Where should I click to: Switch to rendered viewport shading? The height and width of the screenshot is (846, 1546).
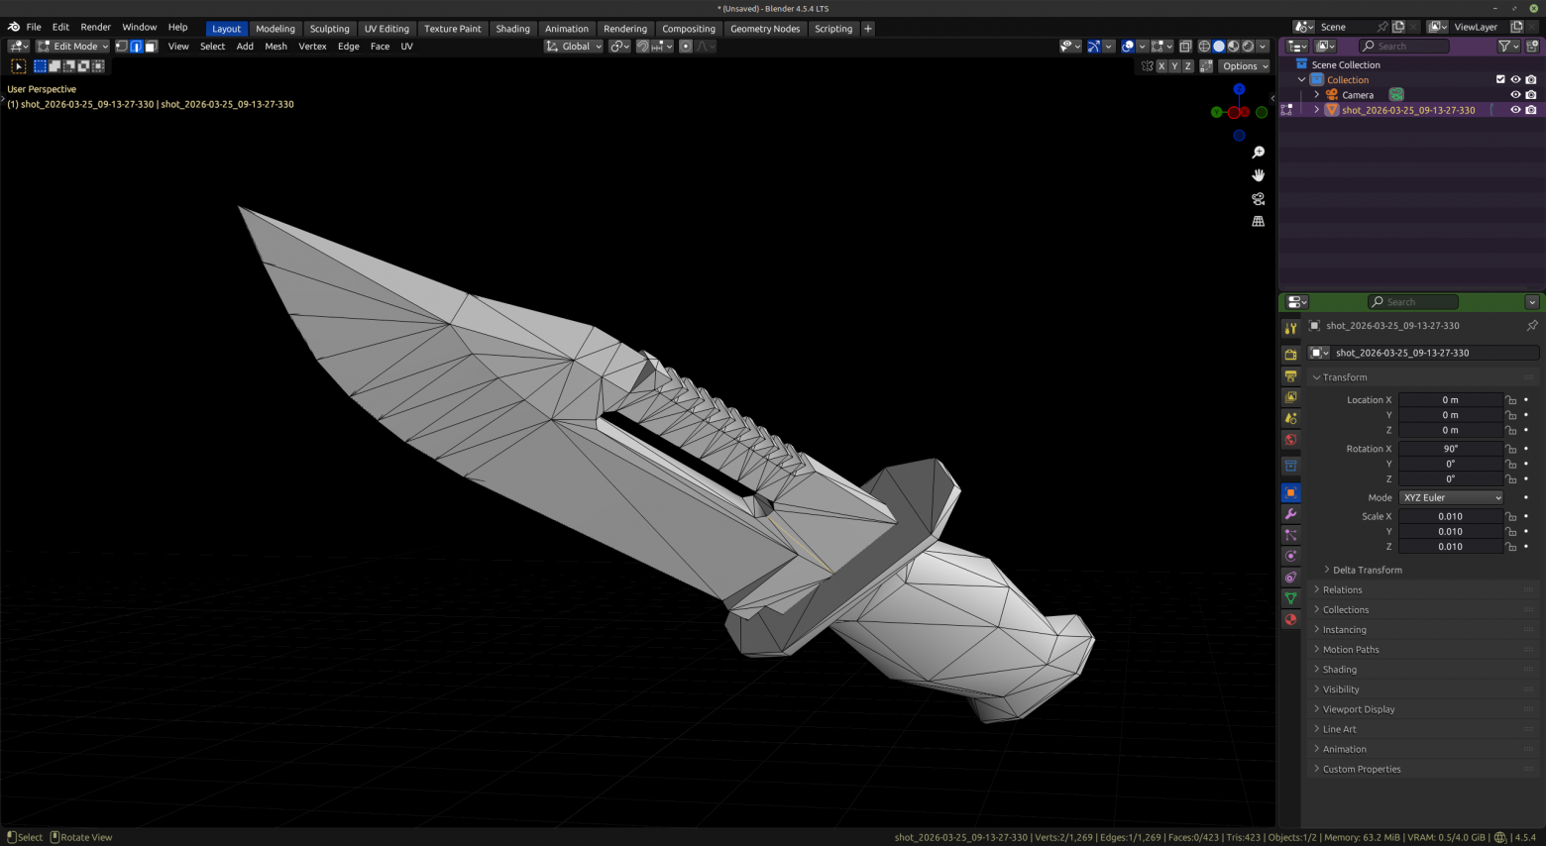(1248, 47)
